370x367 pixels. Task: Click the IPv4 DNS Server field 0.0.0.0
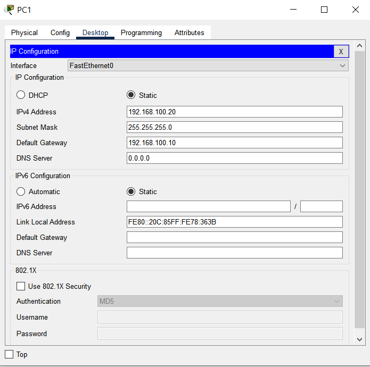pyautogui.click(x=235, y=158)
